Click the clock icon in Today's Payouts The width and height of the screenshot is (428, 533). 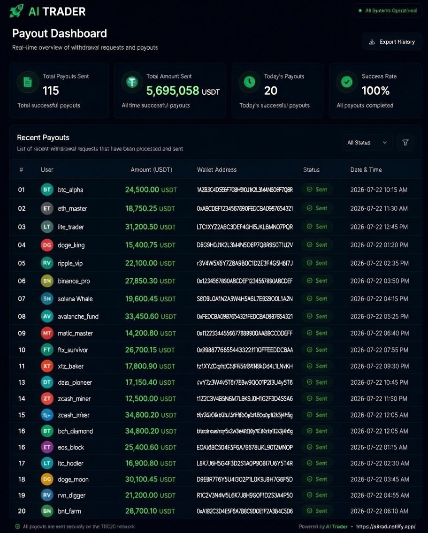[x=250, y=82]
